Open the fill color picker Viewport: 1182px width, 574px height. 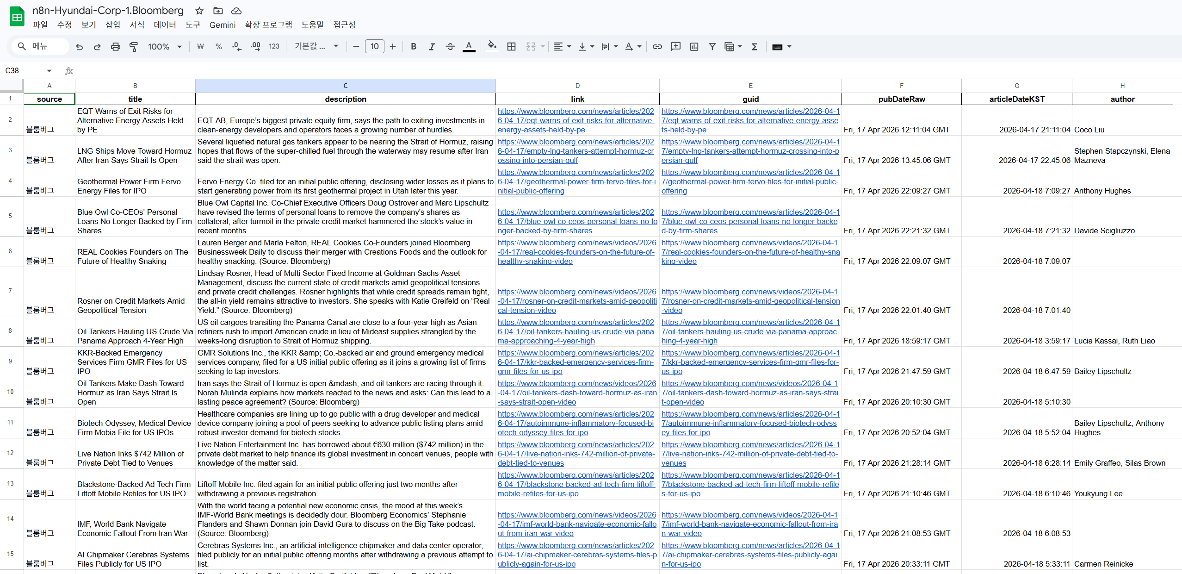coord(492,46)
